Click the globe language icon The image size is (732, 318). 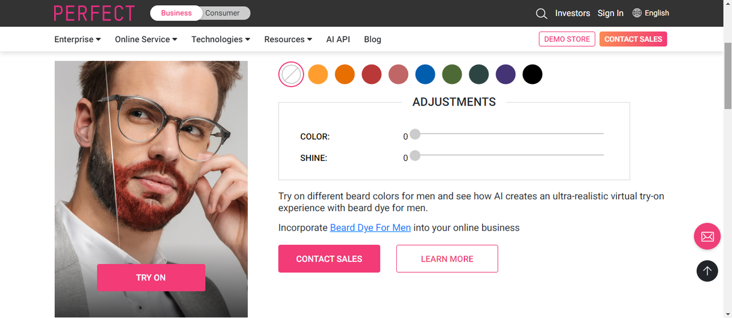pyautogui.click(x=637, y=13)
